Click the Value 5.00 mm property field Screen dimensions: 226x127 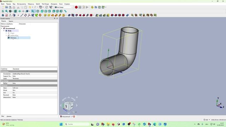click(x=35, y=88)
